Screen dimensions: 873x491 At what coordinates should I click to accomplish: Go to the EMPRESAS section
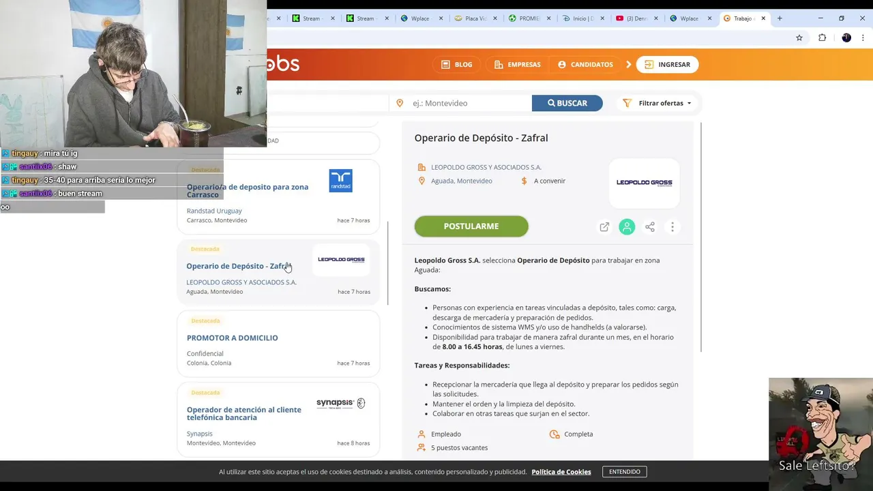[517, 64]
